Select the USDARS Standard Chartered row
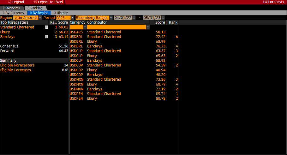Viewport: 287px width, 155px height. click(104, 32)
